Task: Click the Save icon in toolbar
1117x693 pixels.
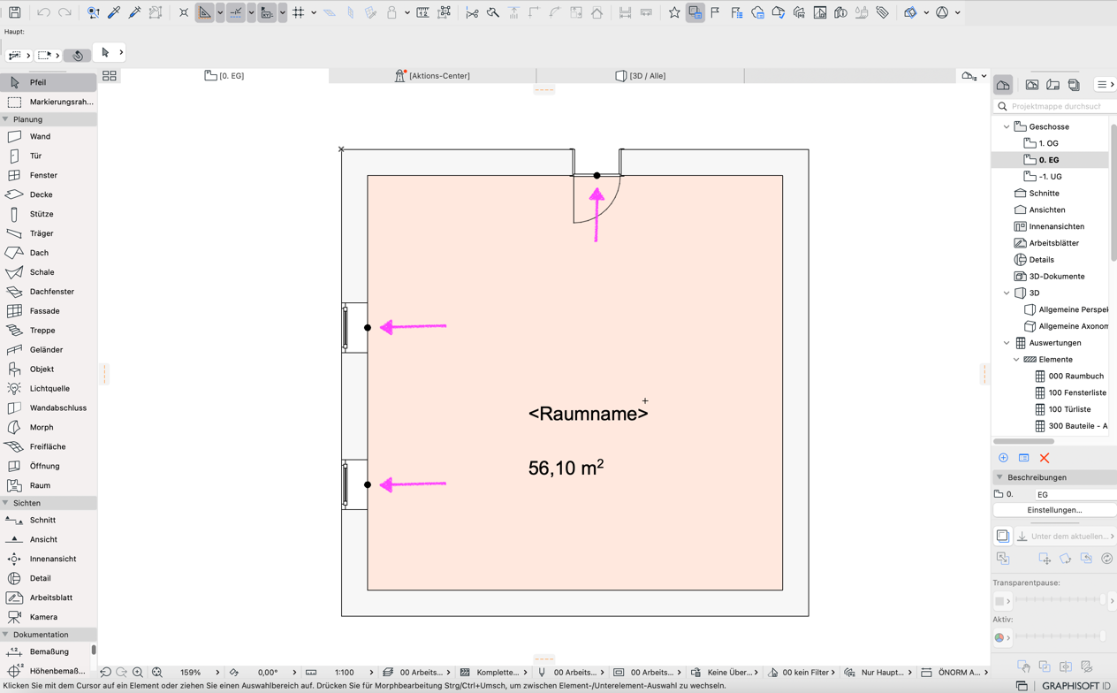Action: coord(15,12)
